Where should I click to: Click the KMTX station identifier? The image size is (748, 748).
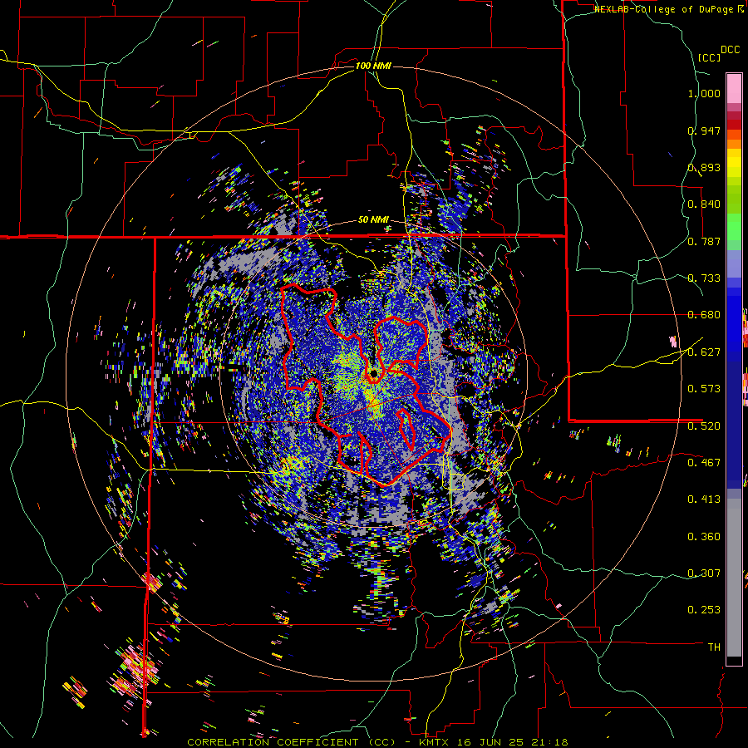[x=436, y=742]
